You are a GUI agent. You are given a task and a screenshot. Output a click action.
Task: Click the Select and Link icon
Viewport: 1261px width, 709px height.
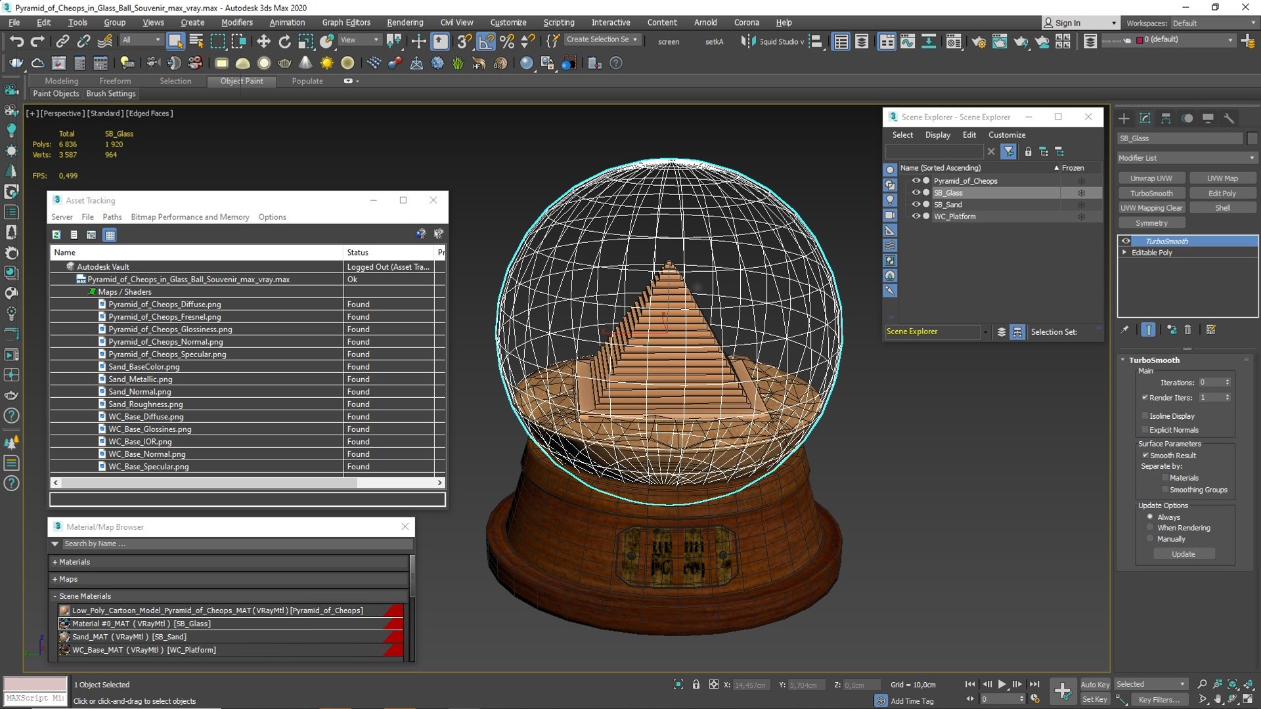pos(62,41)
